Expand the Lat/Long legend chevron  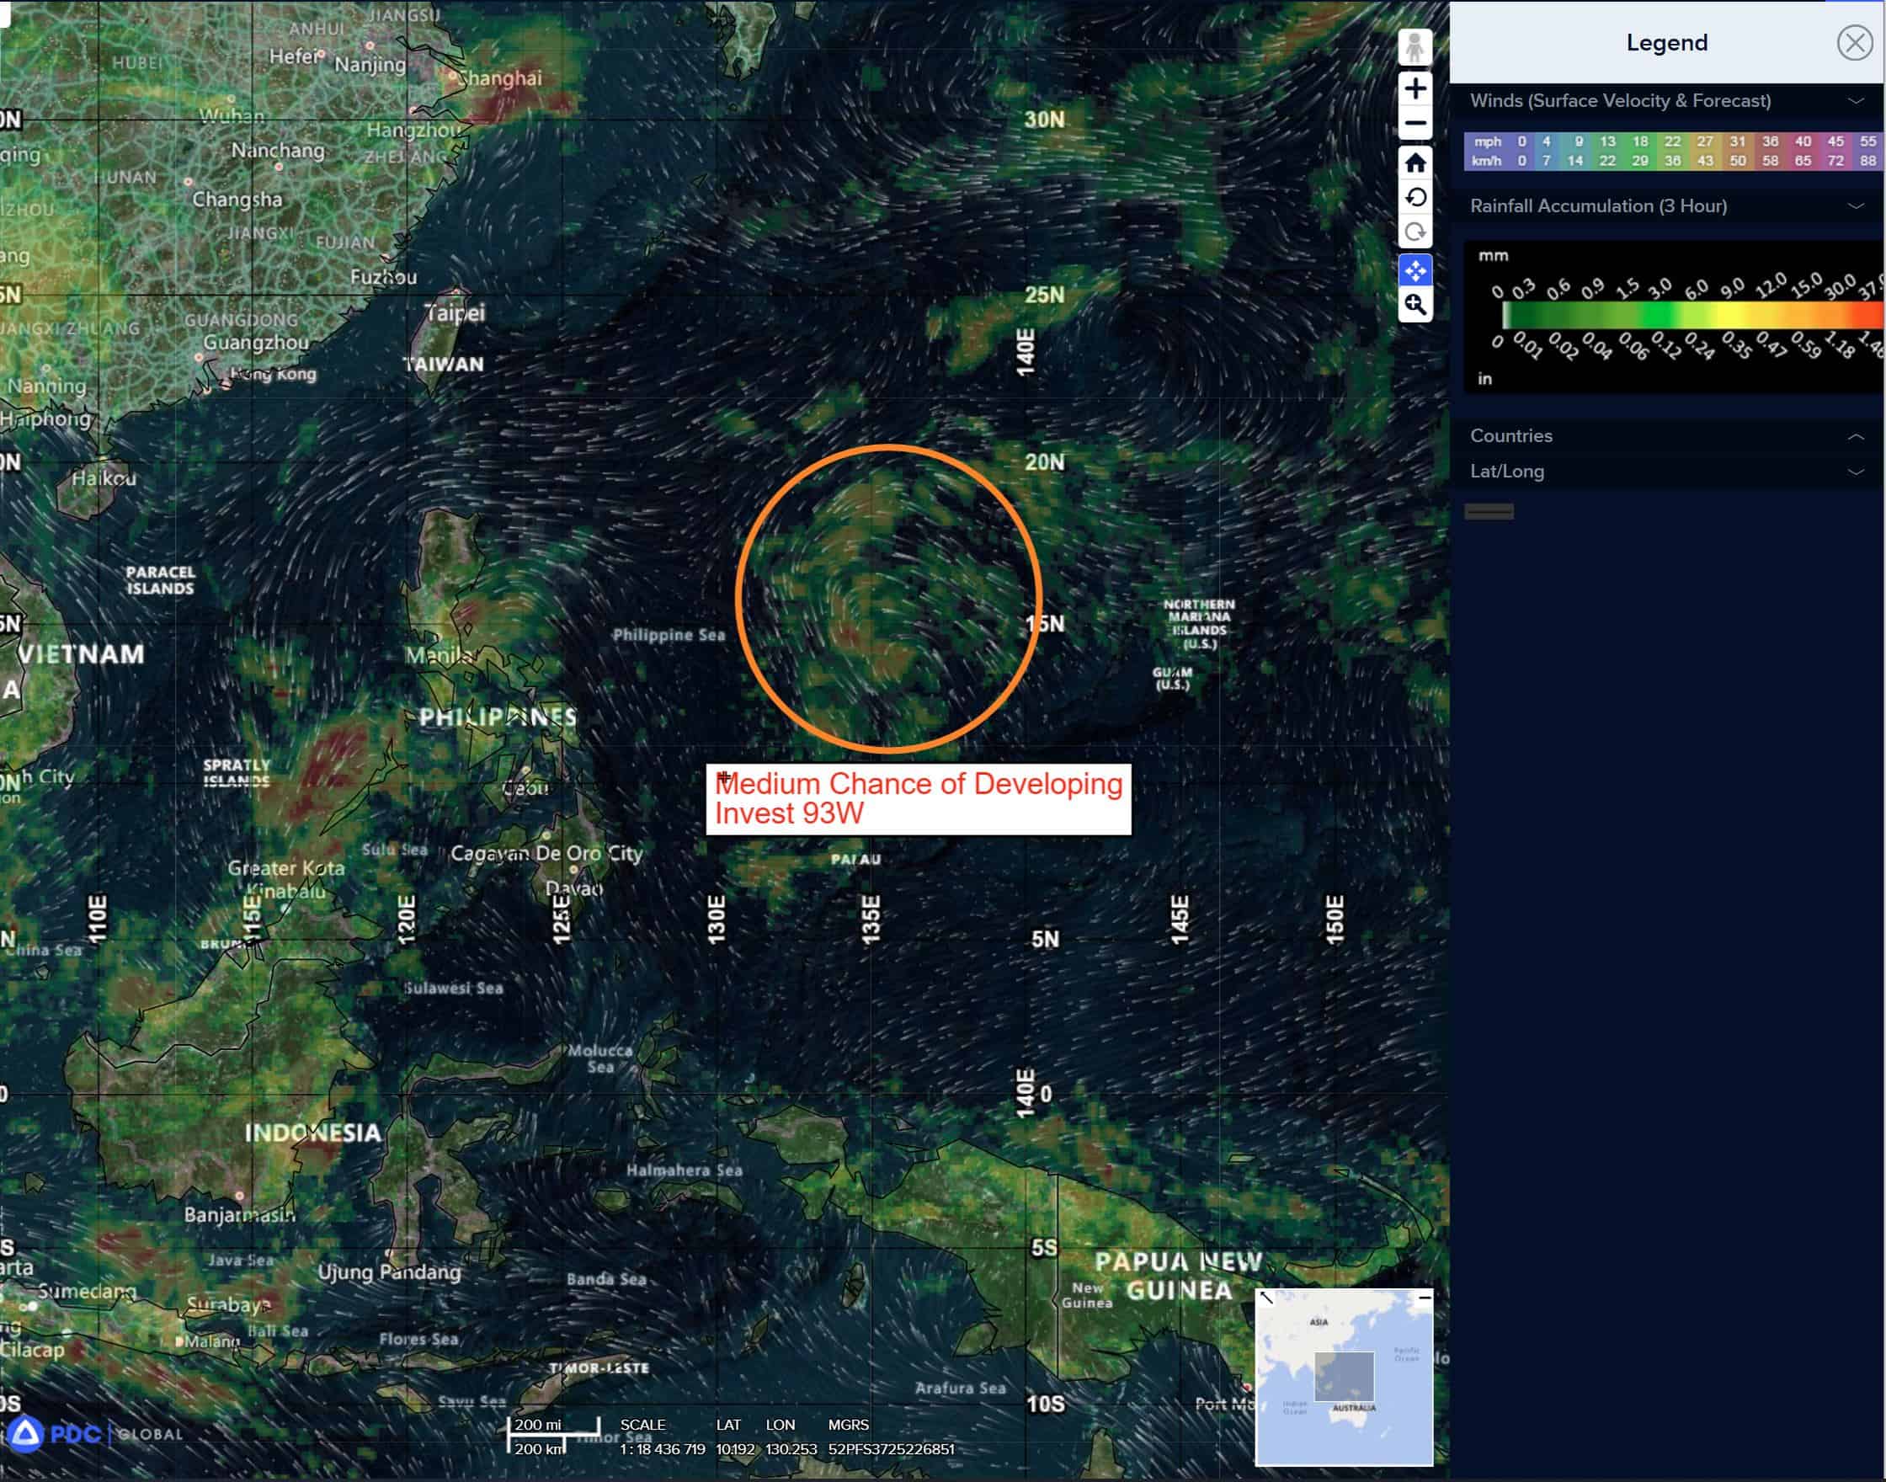pos(1856,472)
